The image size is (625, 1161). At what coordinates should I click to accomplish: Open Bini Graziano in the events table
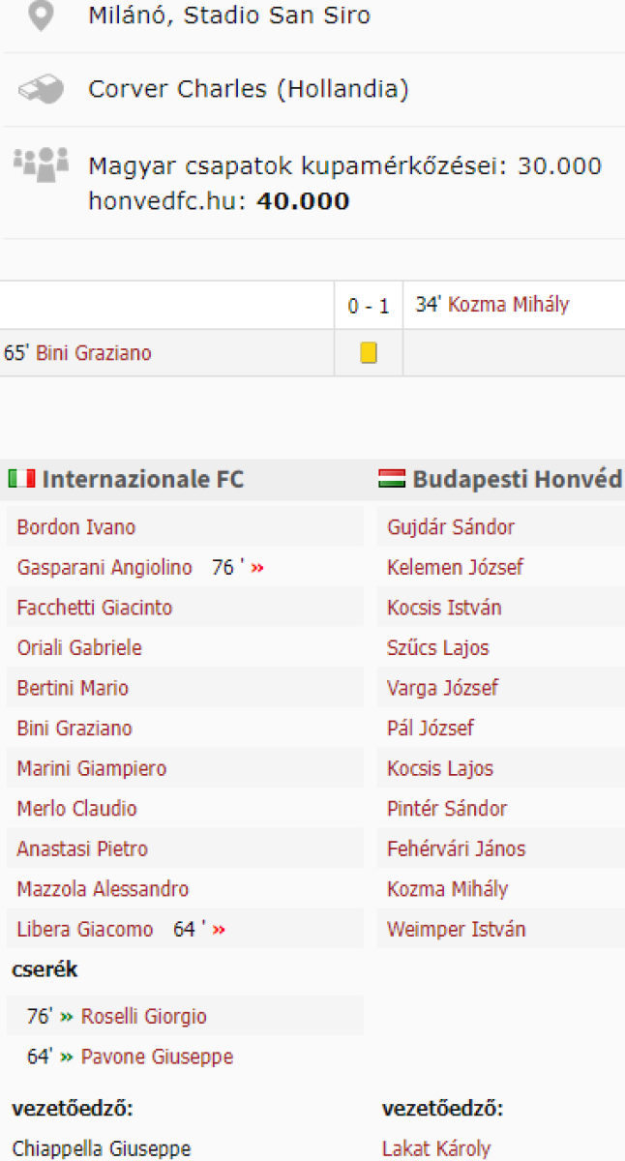pyautogui.click(x=93, y=353)
